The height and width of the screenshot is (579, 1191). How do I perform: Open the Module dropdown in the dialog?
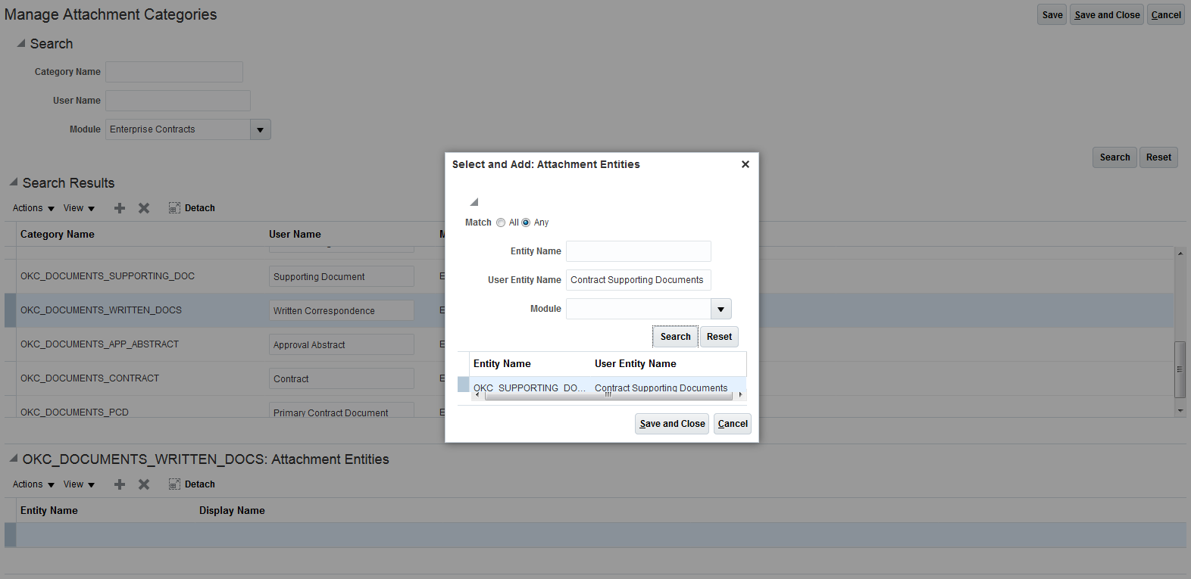pos(721,309)
